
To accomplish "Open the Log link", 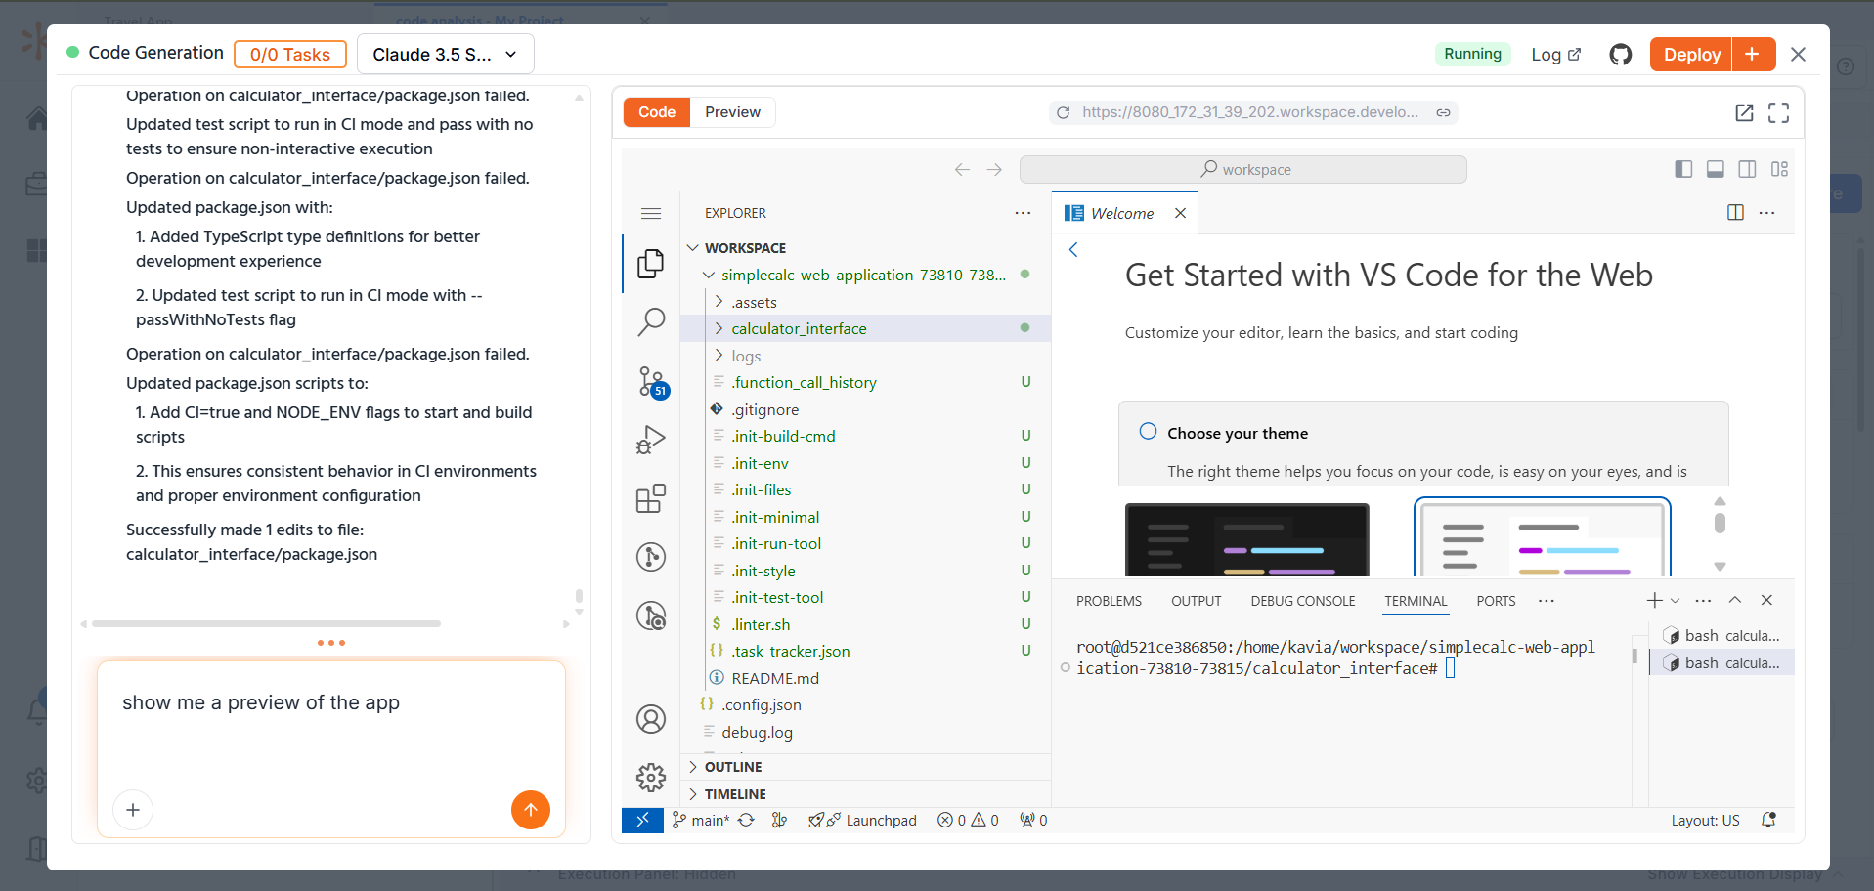I will 1556,55.
